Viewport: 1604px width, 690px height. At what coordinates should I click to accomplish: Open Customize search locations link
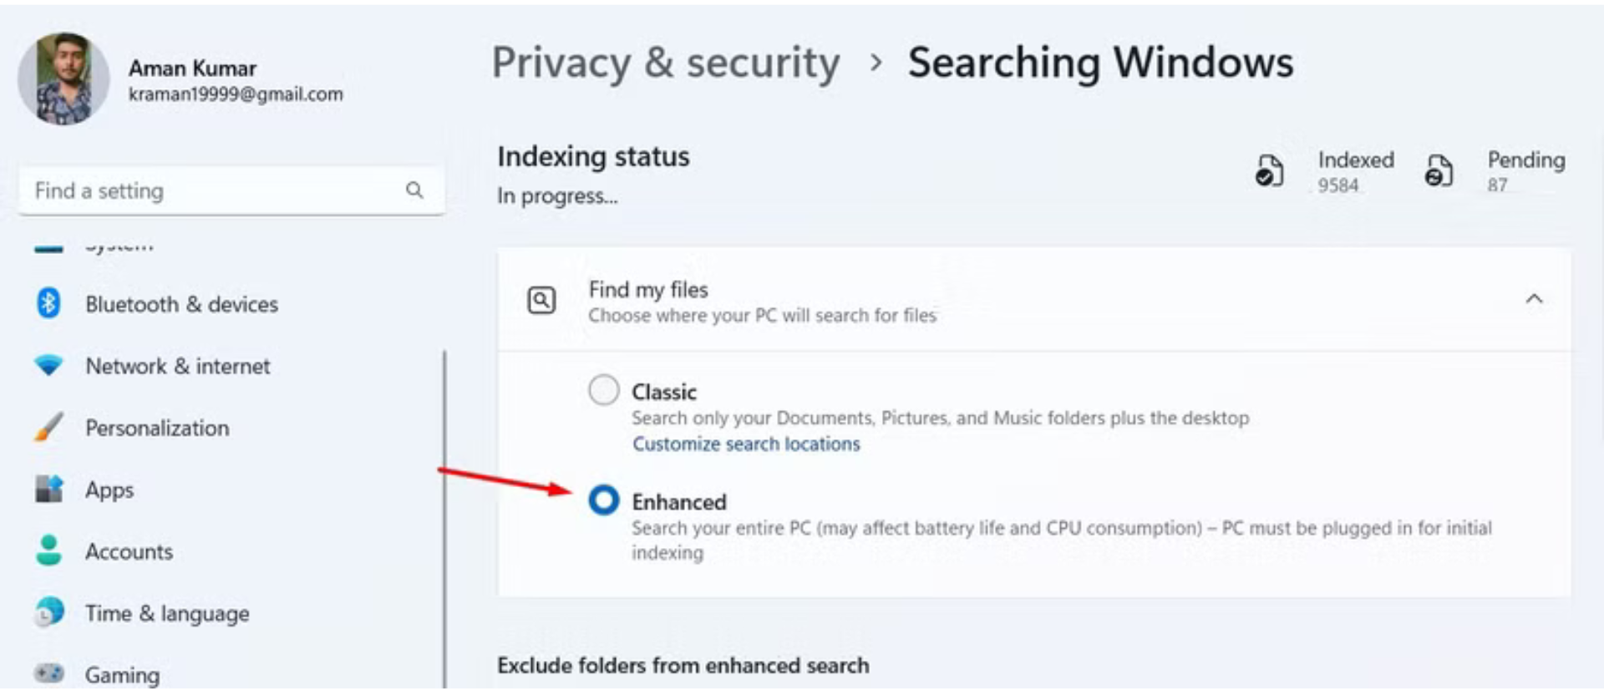(745, 444)
